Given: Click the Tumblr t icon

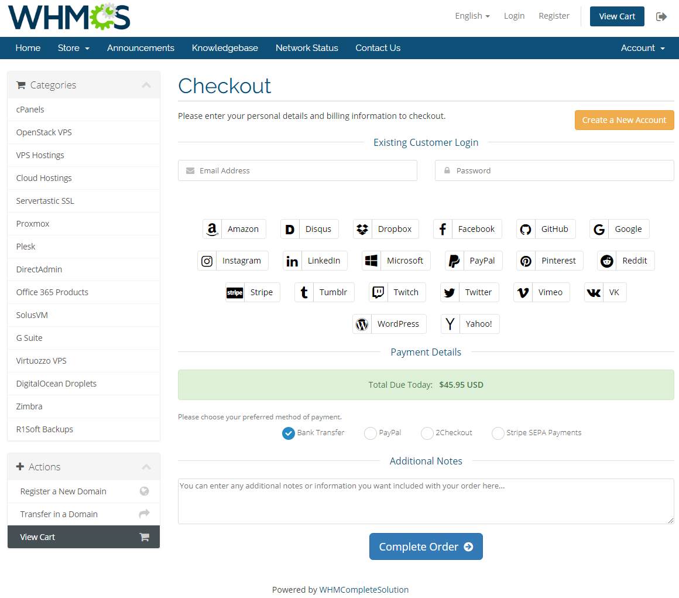Looking at the screenshot, I should pos(304,292).
